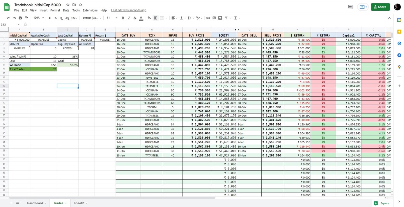Expand hidden columns between J and L
Screen dimensions: 404x207
coord(237,30)
